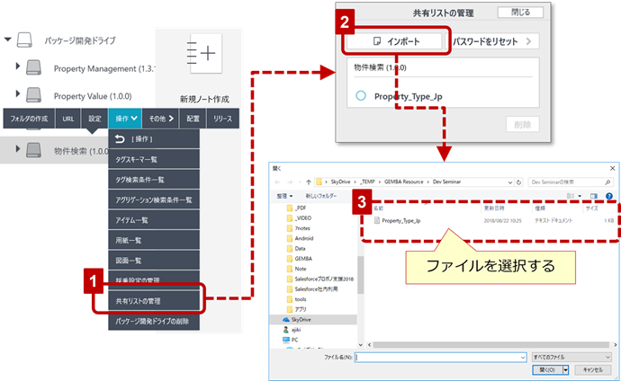Image resolution: width=621 pixels, height=381 pixels.
Task: Click the パスワードをリセット button
Action: [x=492, y=41]
